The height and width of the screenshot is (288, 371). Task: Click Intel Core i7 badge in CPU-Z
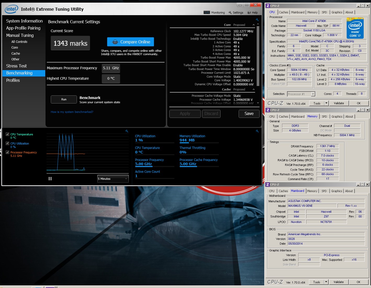coord(355,28)
